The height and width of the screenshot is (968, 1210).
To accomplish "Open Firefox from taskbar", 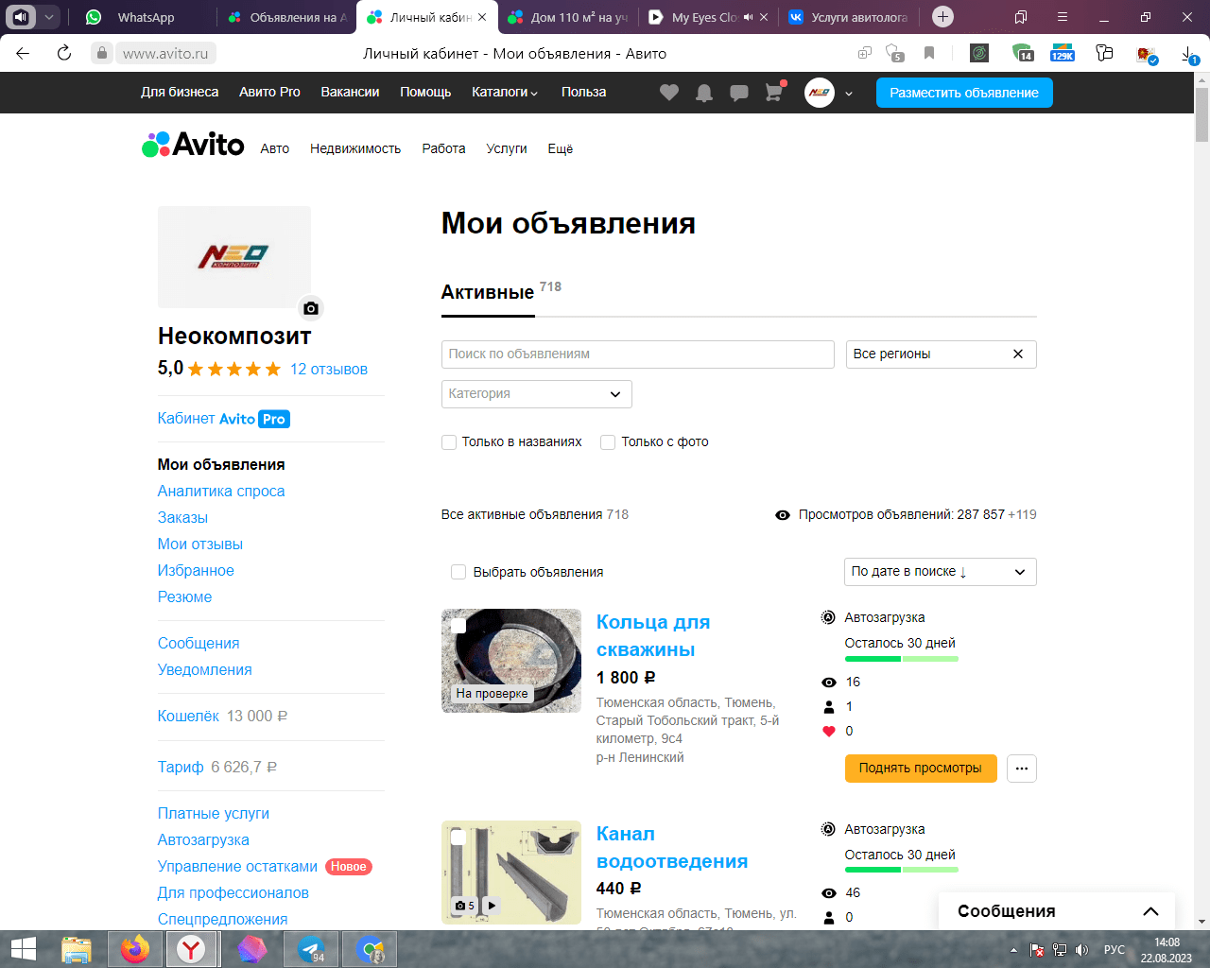I will click(134, 949).
